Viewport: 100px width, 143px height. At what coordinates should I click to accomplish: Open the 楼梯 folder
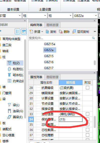[x=0, y=141]
